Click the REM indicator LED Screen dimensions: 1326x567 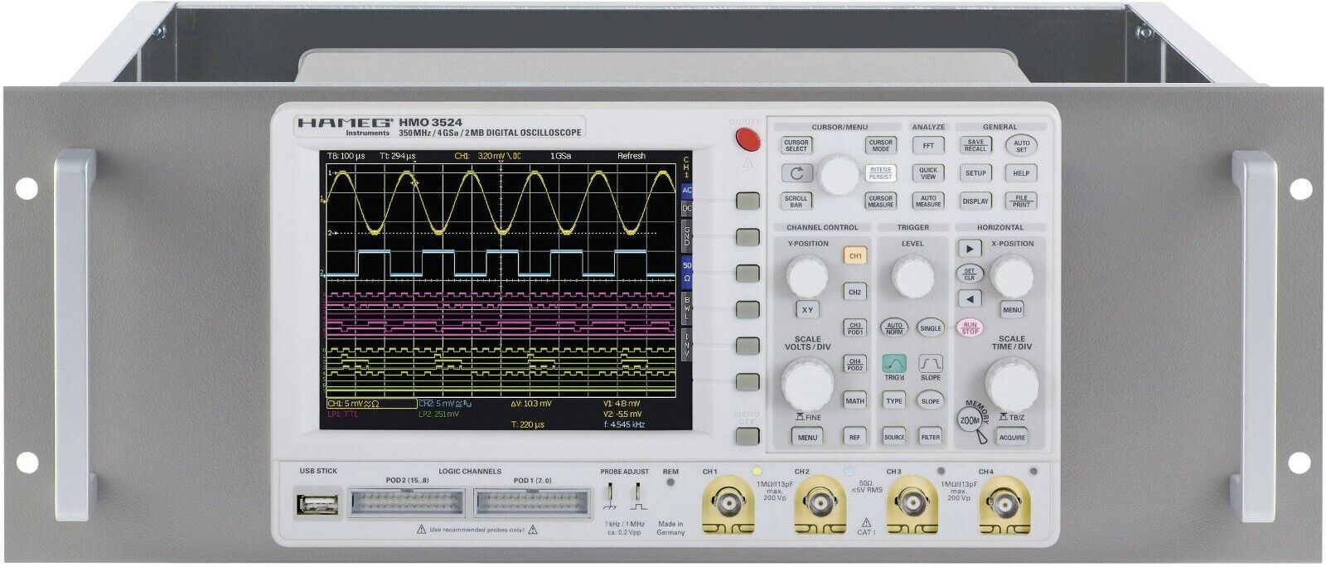pyautogui.click(x=670, y=481)
